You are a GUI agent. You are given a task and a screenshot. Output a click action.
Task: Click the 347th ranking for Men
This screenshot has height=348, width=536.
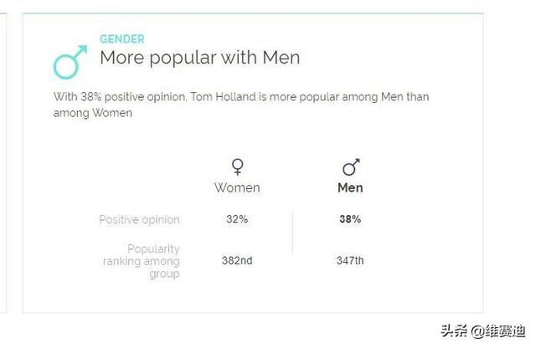pos(350,260)
